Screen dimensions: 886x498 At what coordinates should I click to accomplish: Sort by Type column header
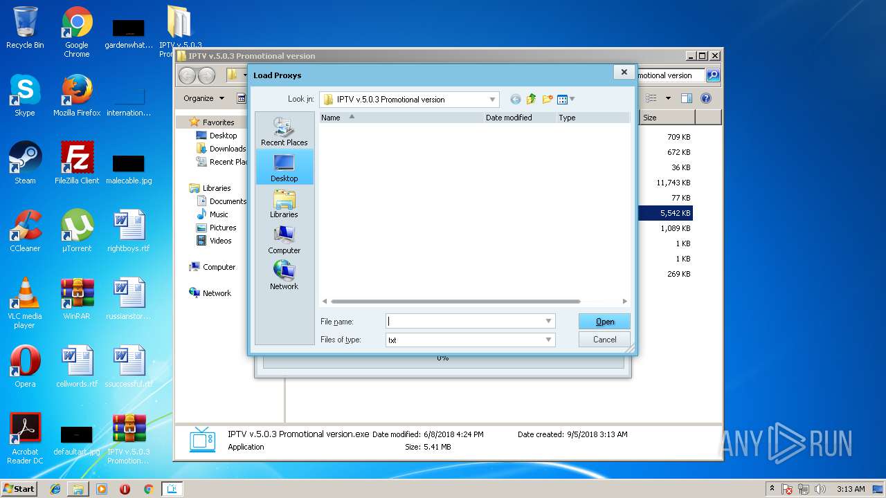593,118
